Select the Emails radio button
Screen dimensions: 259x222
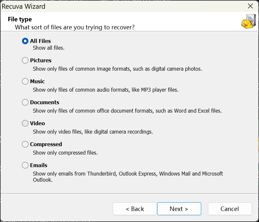[25, 165]
